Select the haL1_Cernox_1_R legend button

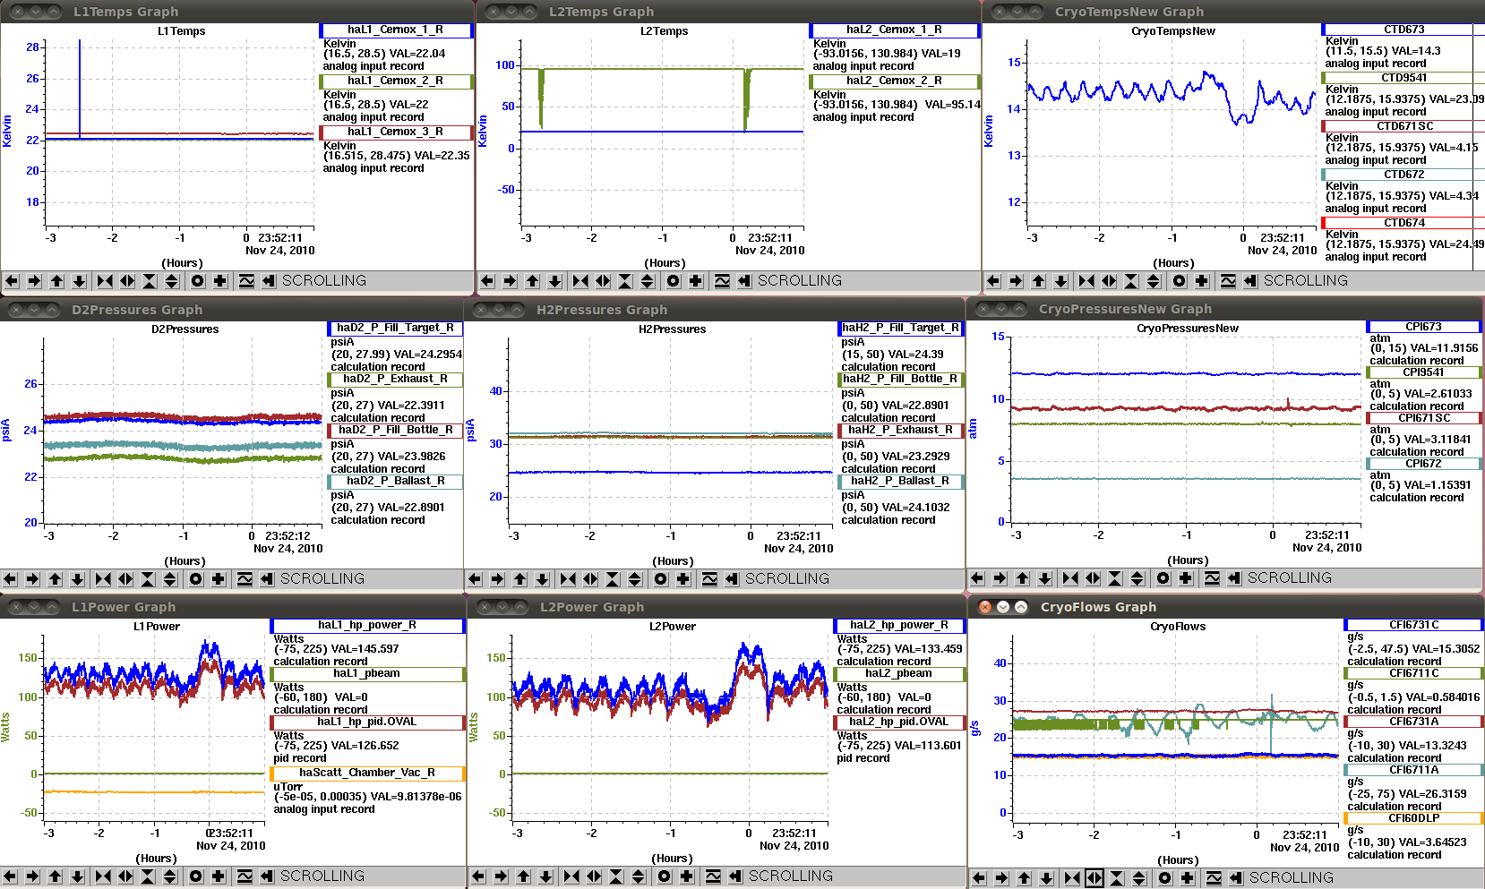point(396,30)
